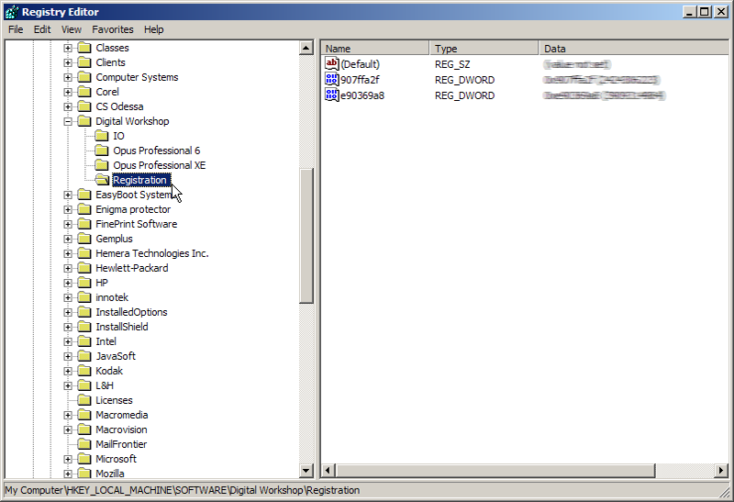This screenshot has width=734, height=502.
Task: Click the InstallShield folder icon
Action: tap(84, 327)
